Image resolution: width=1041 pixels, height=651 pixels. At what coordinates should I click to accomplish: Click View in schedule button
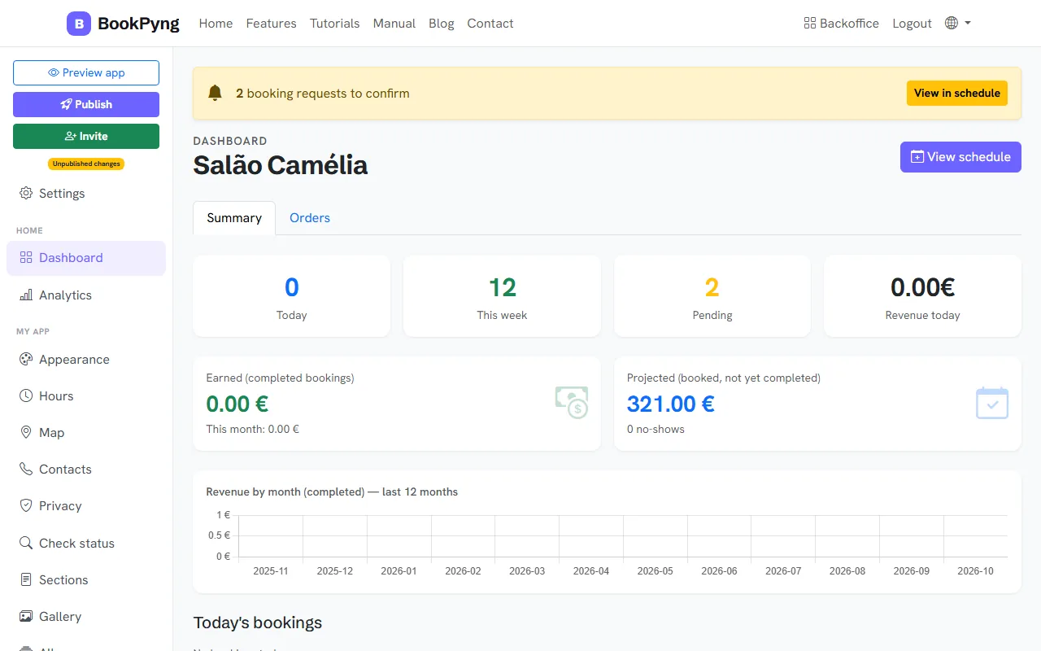[956, 93]
